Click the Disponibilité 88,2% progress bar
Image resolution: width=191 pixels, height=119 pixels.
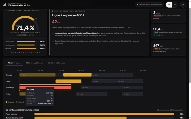coord(27,42)
